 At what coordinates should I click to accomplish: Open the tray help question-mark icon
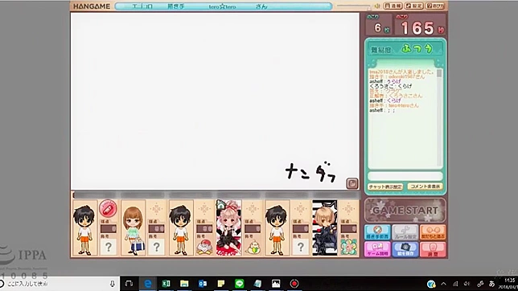point(431,284)
